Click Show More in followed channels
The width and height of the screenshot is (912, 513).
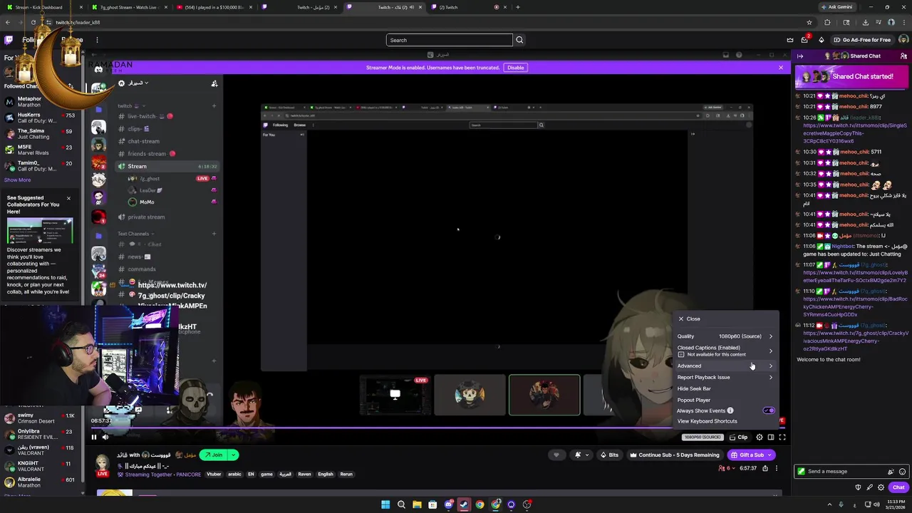coord(17,180)
